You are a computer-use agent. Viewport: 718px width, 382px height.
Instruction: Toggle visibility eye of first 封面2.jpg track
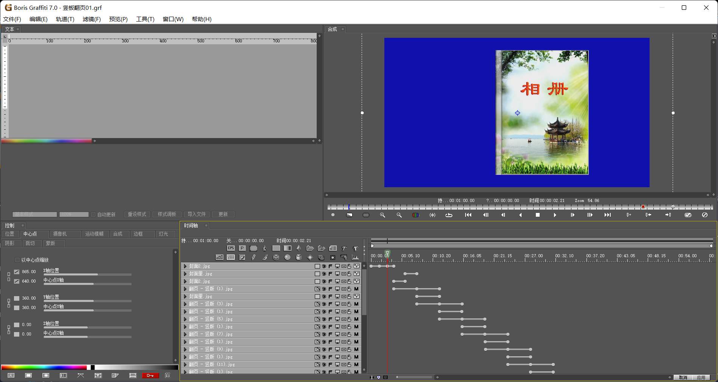click(324, 266)
